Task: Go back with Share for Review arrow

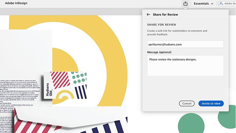Action: tap(148, 14)
